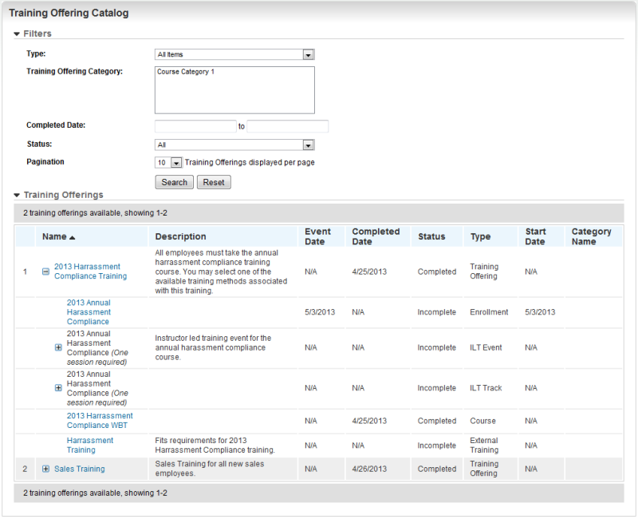Click the Search button
The image size is (638, 519).
click(174, 182)
